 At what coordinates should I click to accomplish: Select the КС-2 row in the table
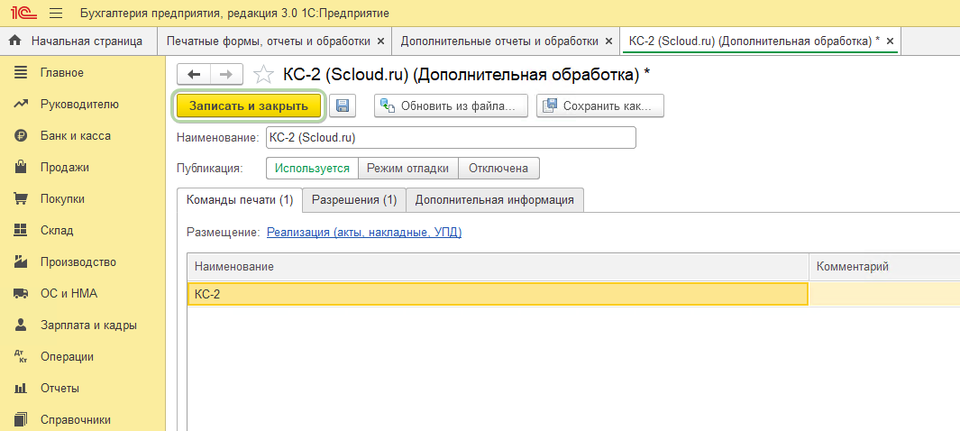coord(498,294)
